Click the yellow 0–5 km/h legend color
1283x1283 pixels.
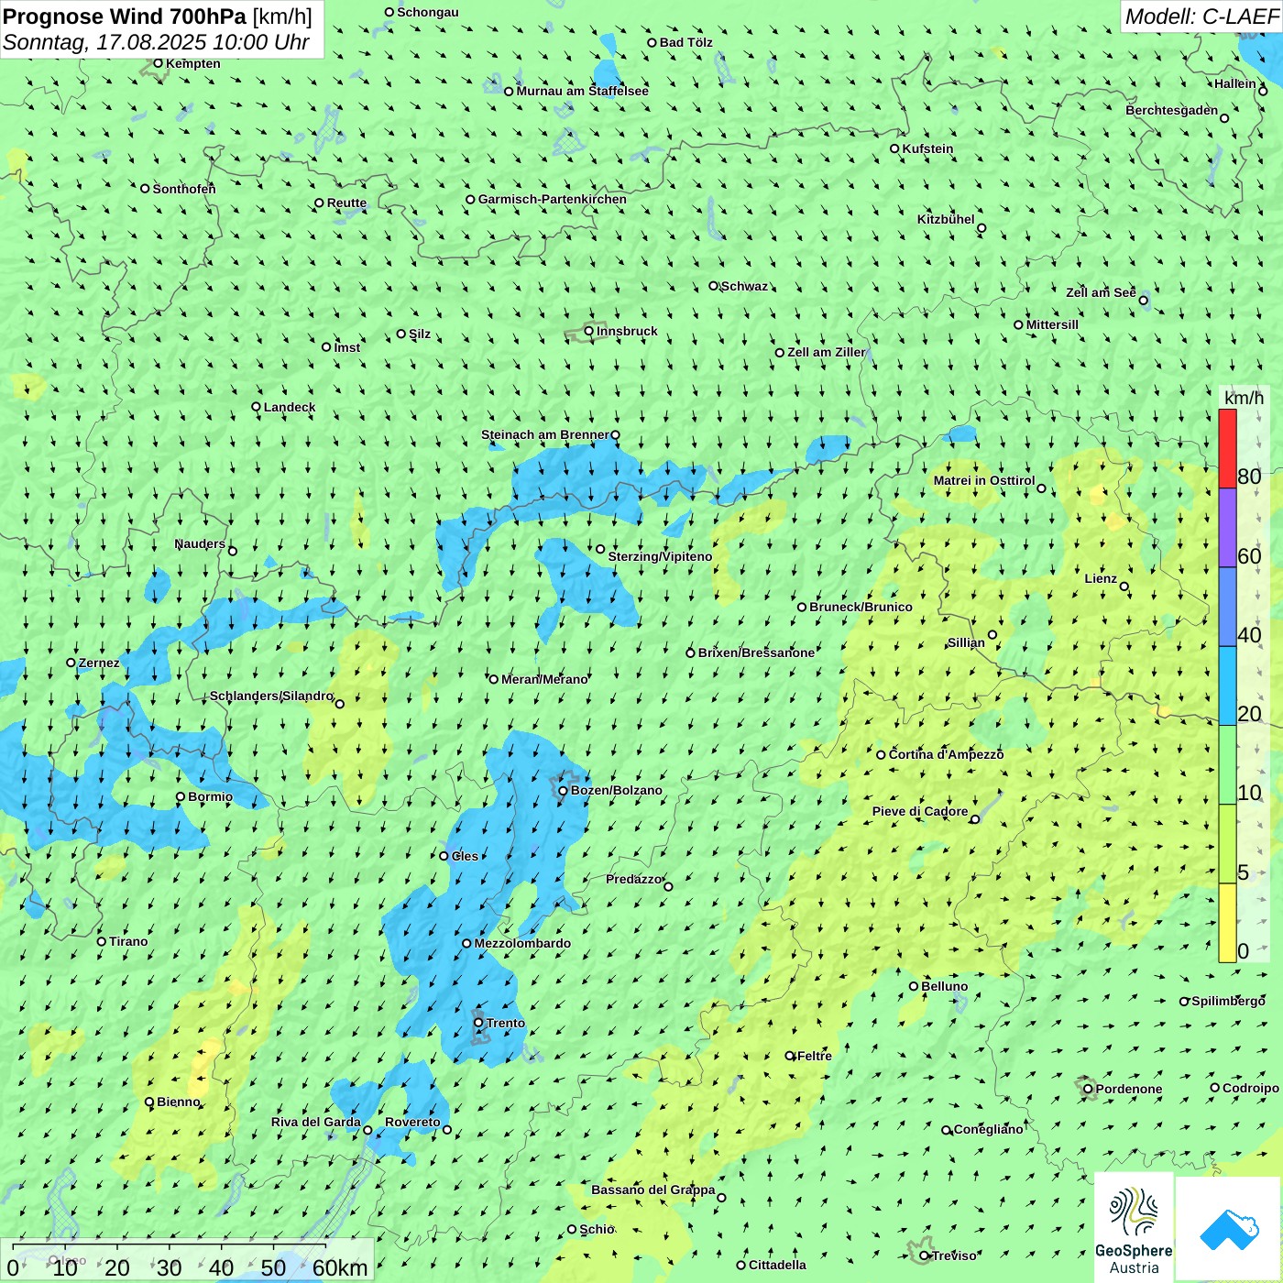1227,923
